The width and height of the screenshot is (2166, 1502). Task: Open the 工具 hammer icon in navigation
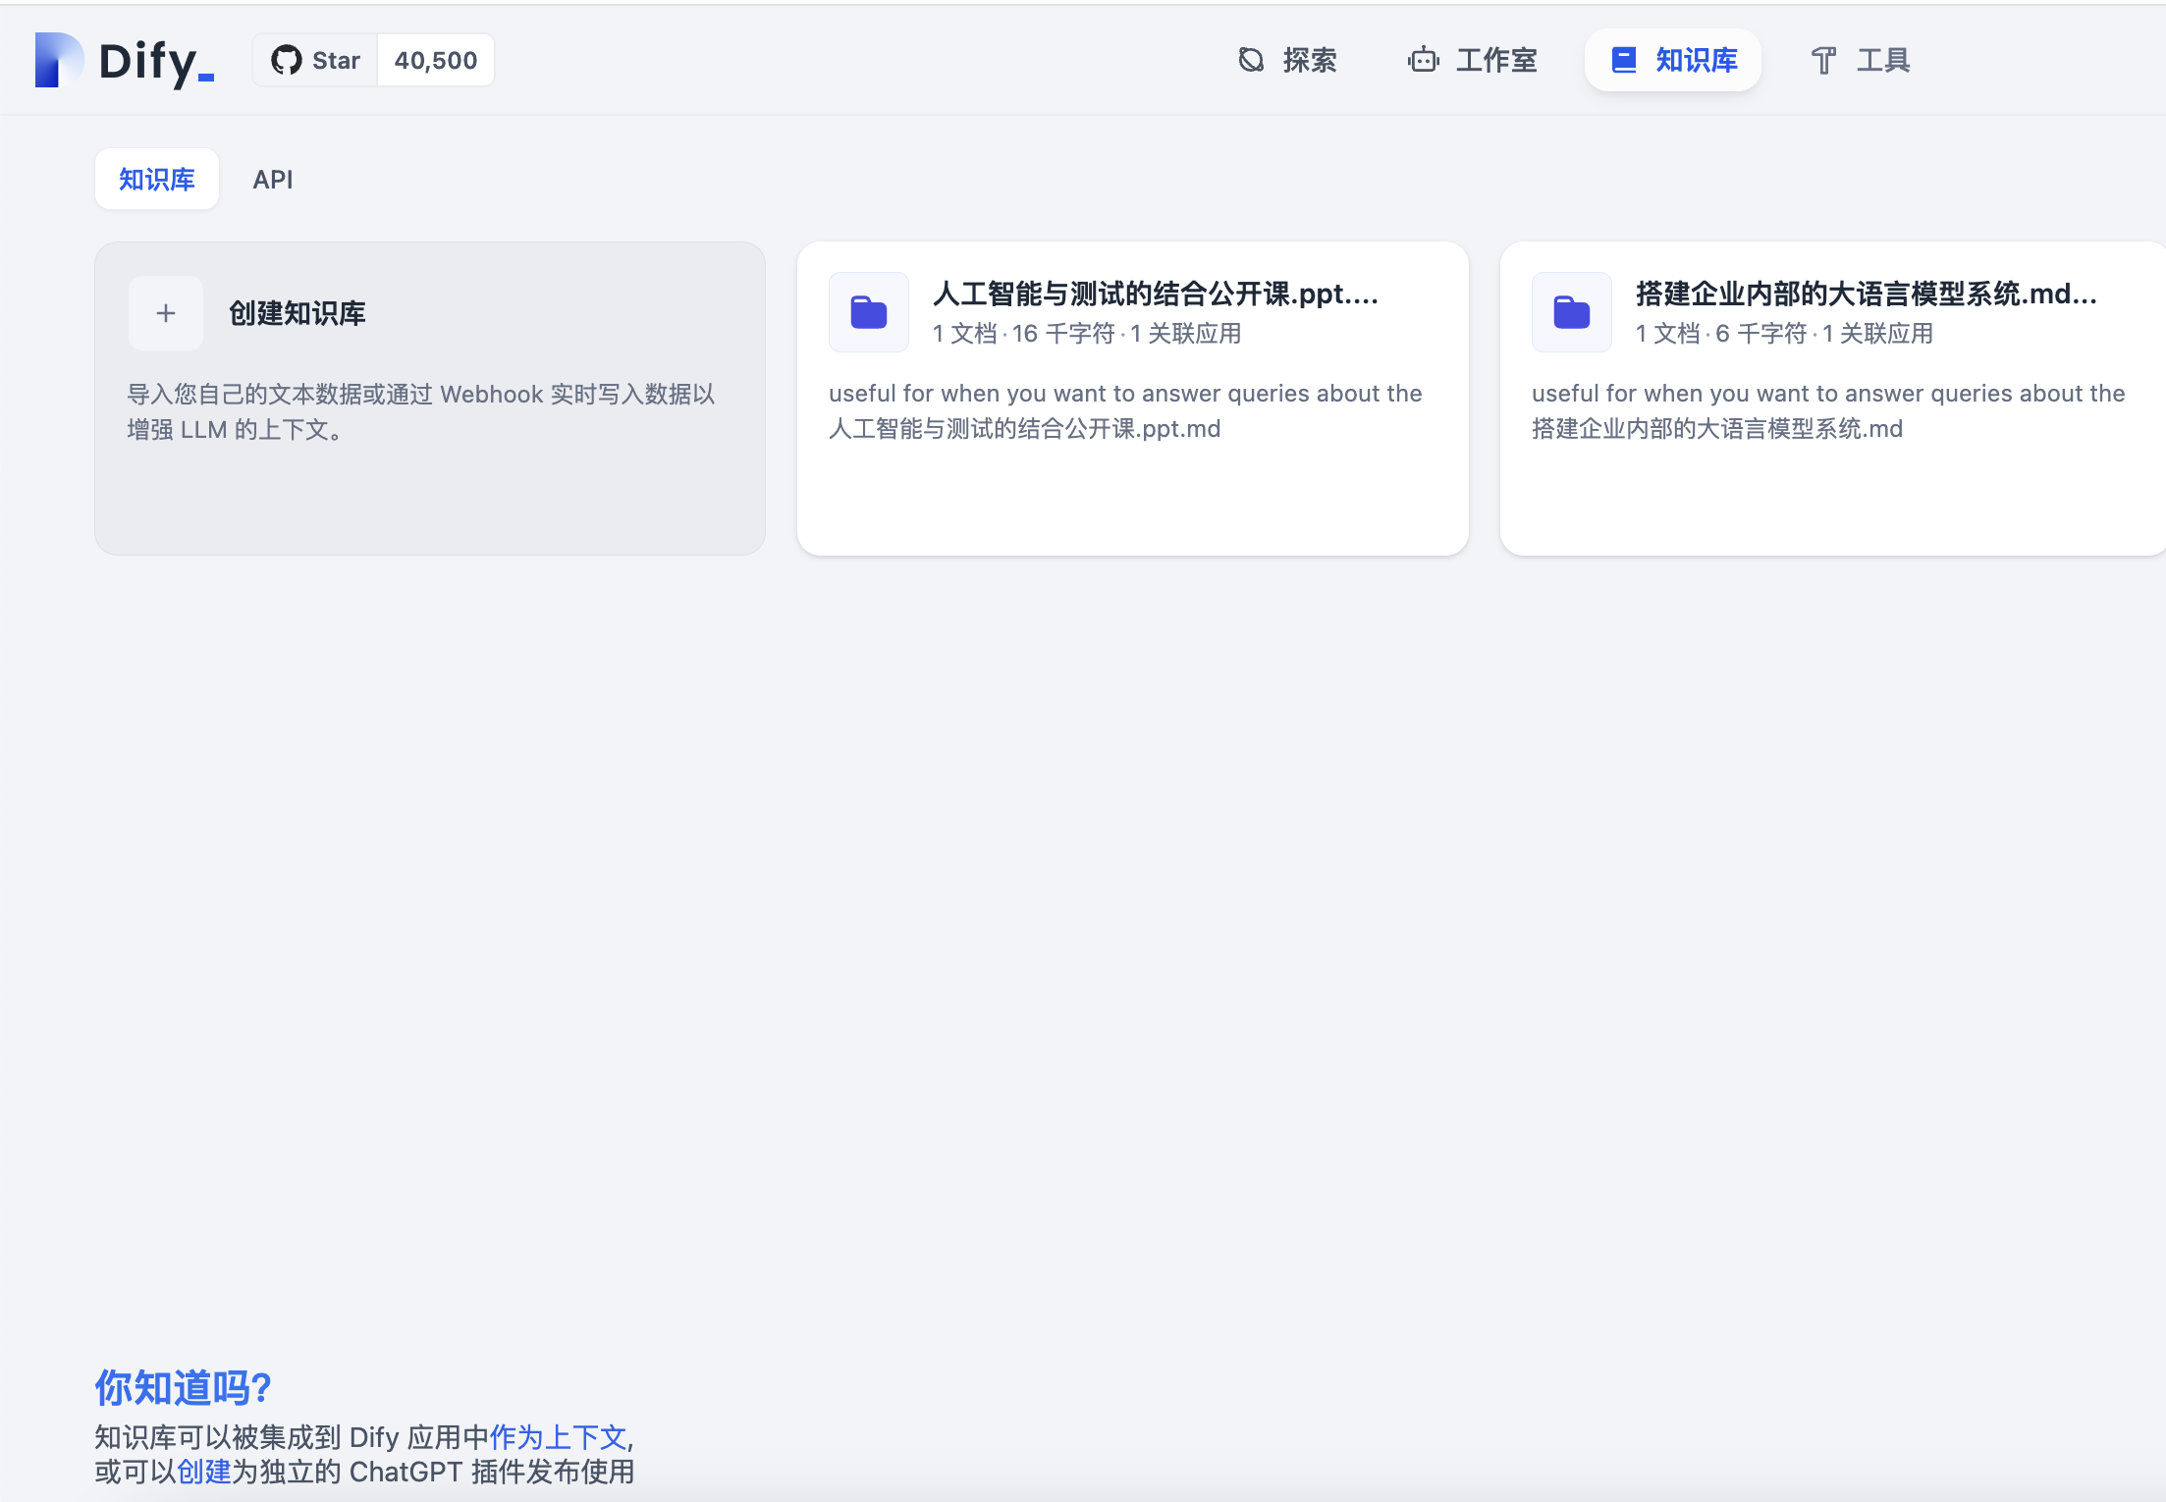tap(1823, 60)
